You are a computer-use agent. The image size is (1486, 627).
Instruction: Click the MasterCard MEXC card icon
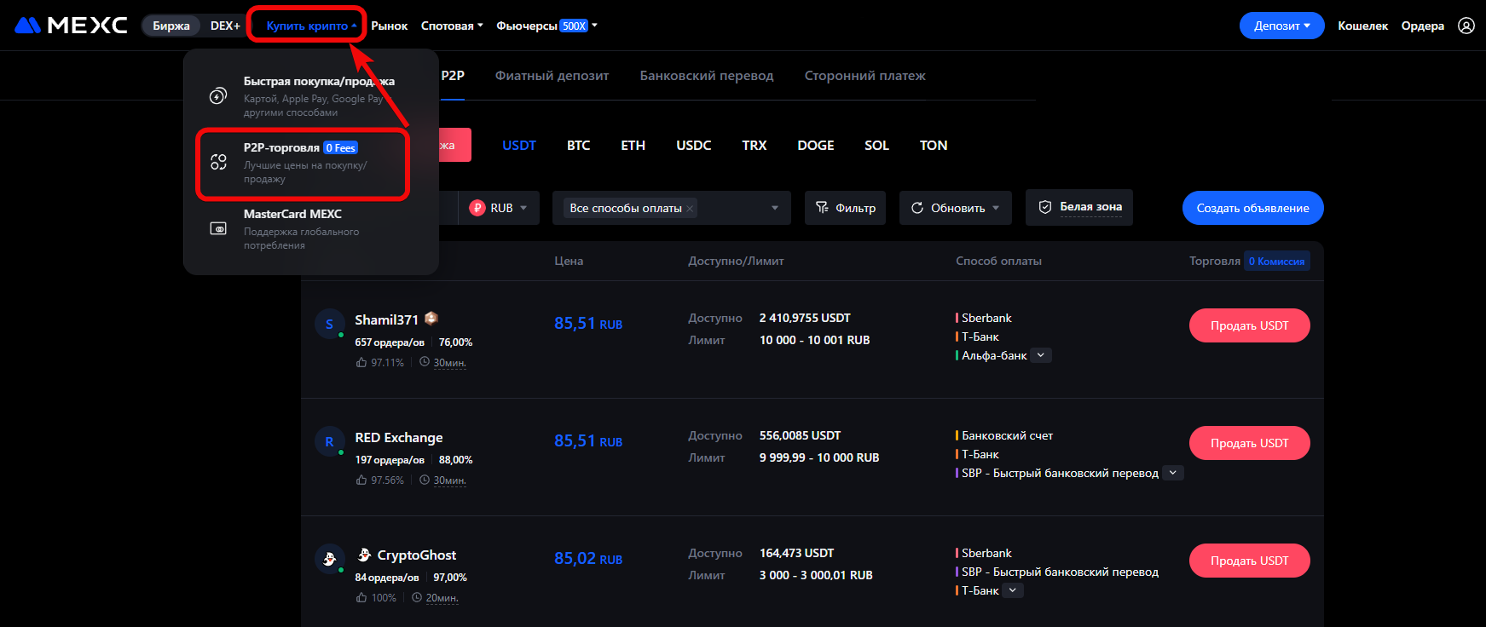(x=218, y=229)
